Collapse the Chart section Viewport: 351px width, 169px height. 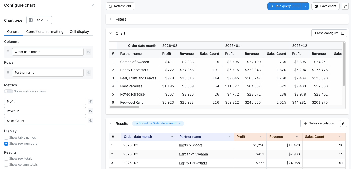tap(111, 33)
